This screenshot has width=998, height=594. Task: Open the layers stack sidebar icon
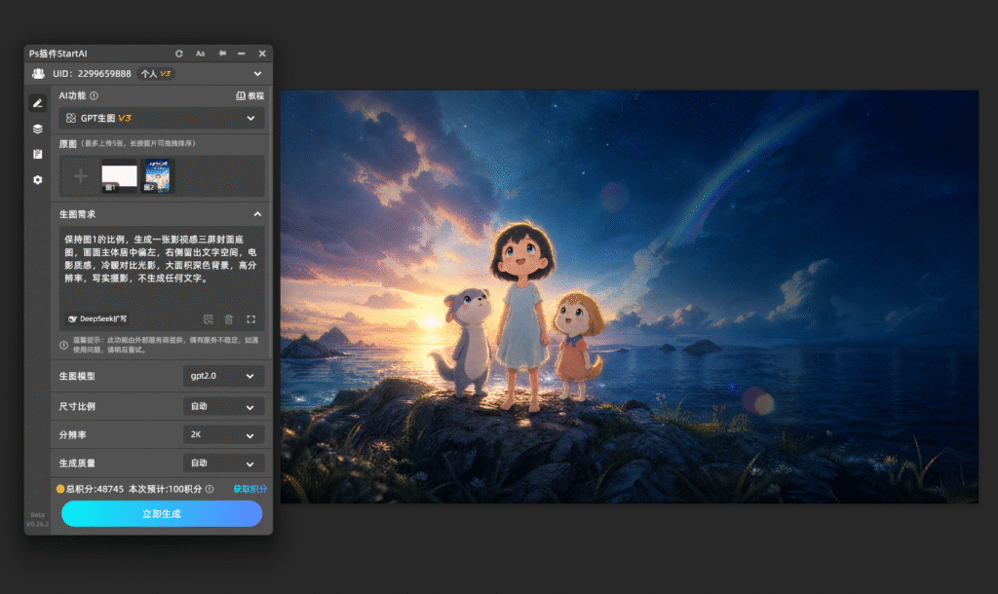[x=38, y=130]
